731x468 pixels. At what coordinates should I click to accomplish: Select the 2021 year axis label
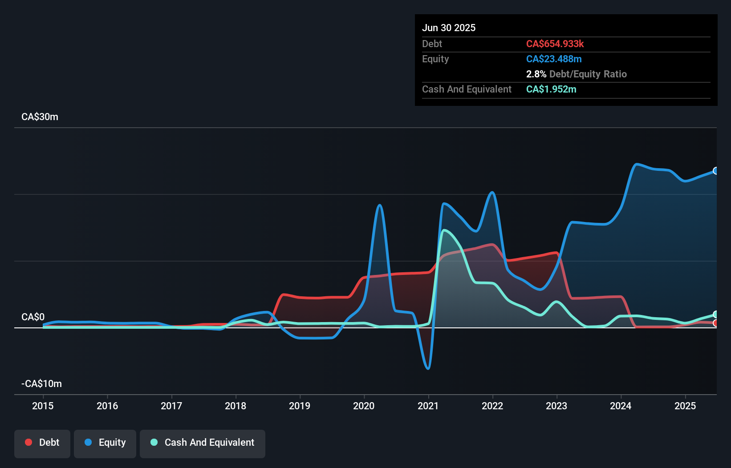click(428, 406)
